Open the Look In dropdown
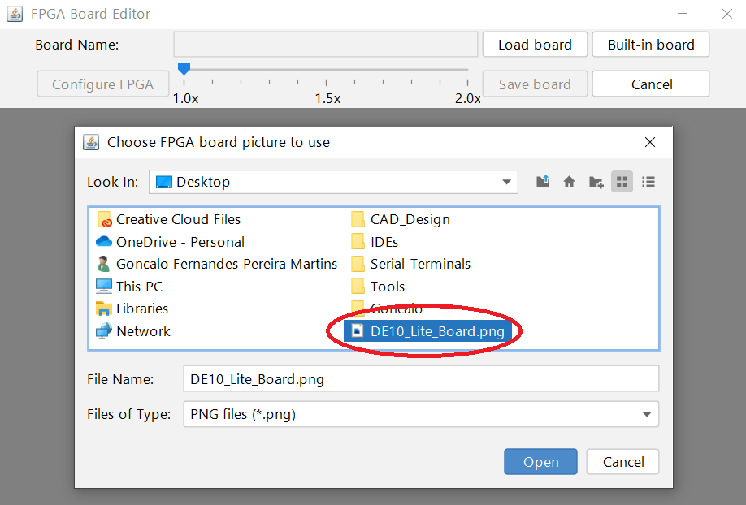746x505 pixels. [x=506, y=182]
